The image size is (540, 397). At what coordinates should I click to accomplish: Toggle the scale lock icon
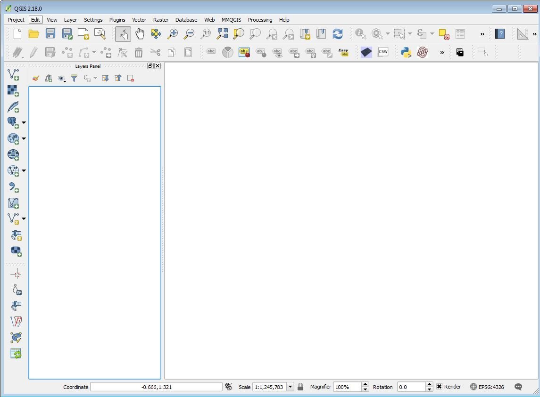pyautogui.click(x=300, y=387)
